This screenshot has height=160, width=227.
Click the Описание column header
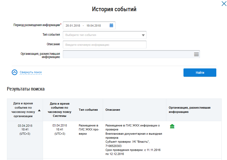click(x=113, y=110)
